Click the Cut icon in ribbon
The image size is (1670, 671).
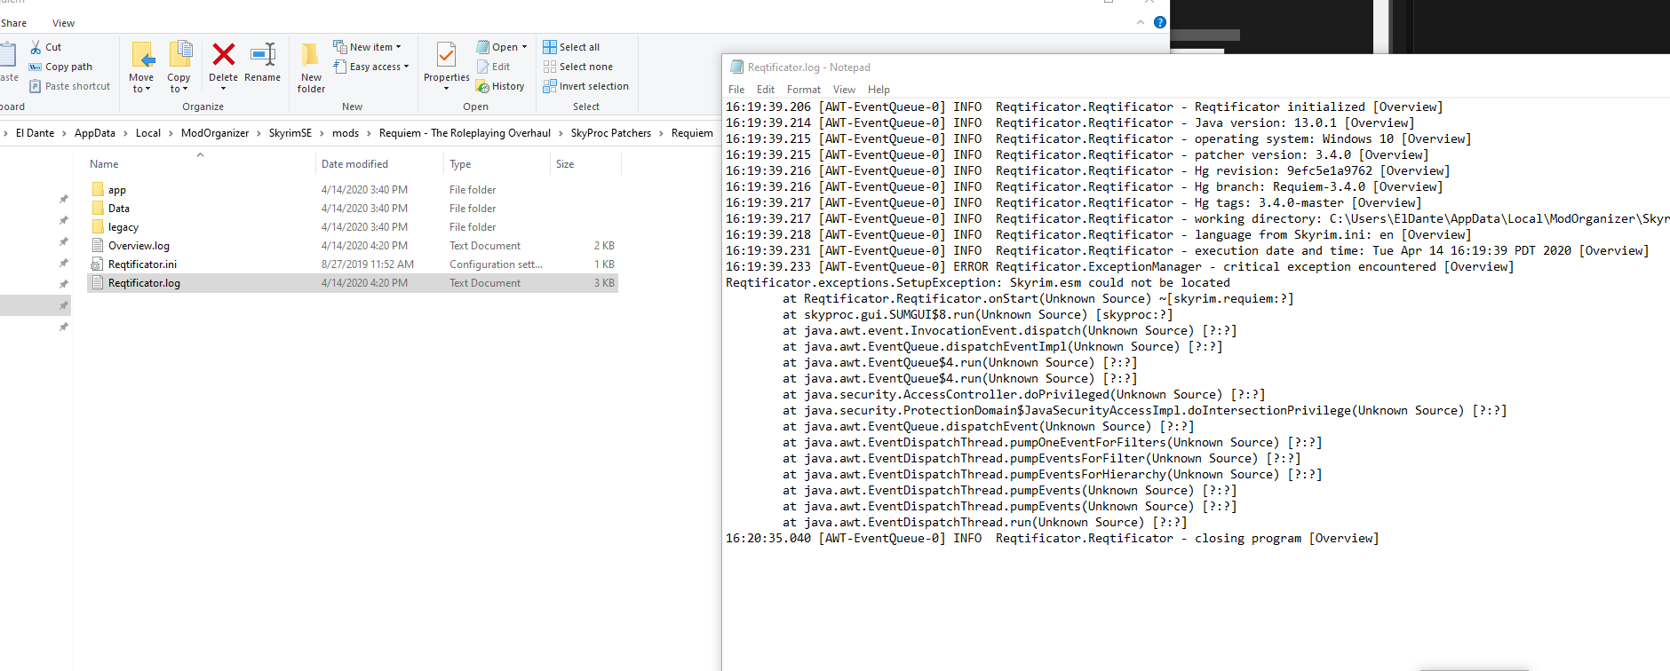click(36, 47)
